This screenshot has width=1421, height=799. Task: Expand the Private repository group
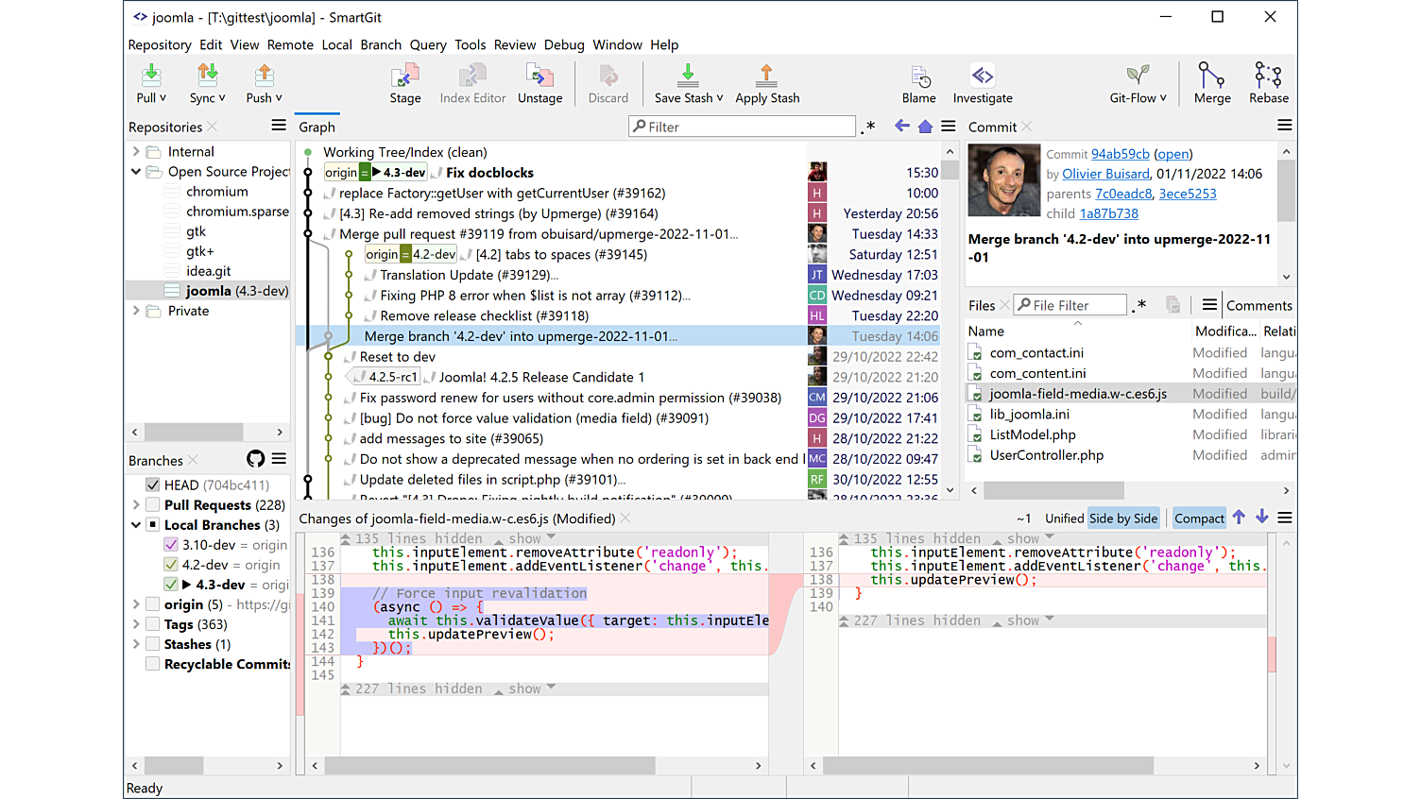[x=135, y=310]
